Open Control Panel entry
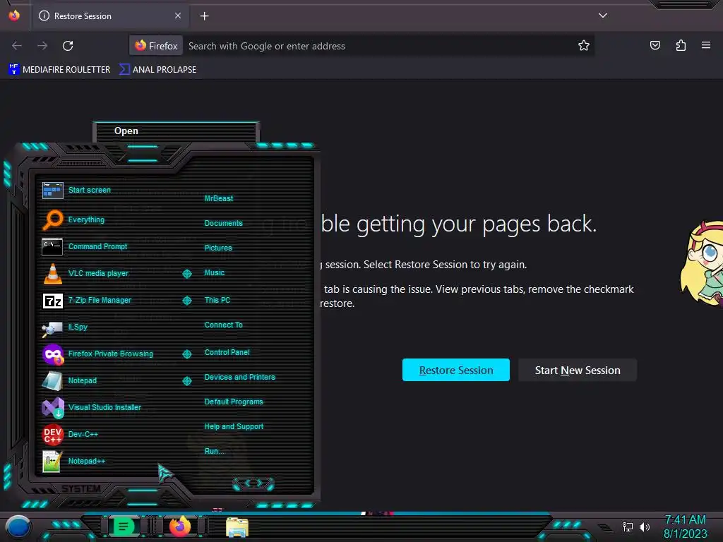Screen dimensions: 723x542 (x=227, y=352)
